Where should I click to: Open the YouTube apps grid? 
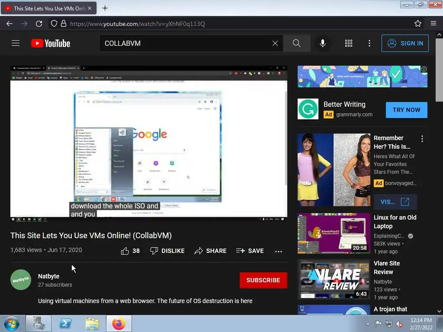[349, 43]
